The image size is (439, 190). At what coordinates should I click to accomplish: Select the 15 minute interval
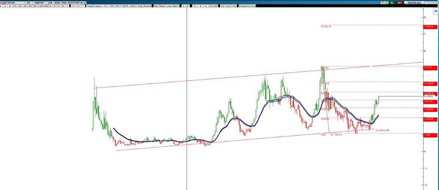20,6
